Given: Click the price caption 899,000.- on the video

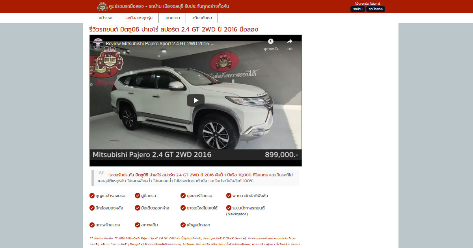Looking at the screenshot, I should pyautogui.click(x=281, y=155).
